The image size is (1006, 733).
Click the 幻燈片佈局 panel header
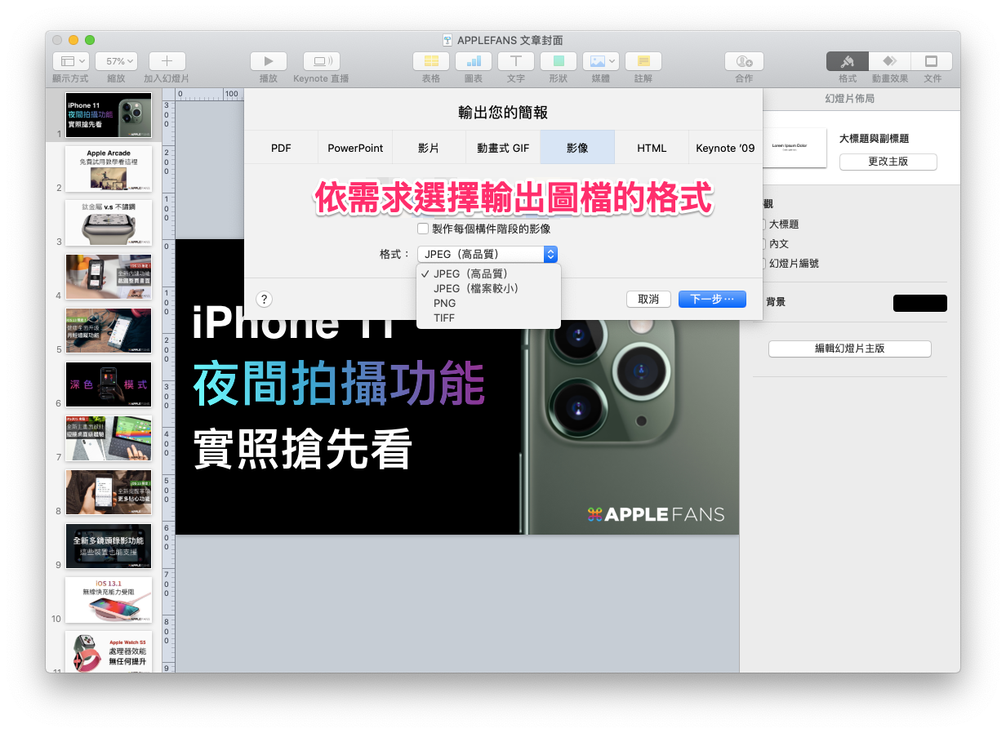[x=849, y=99]
